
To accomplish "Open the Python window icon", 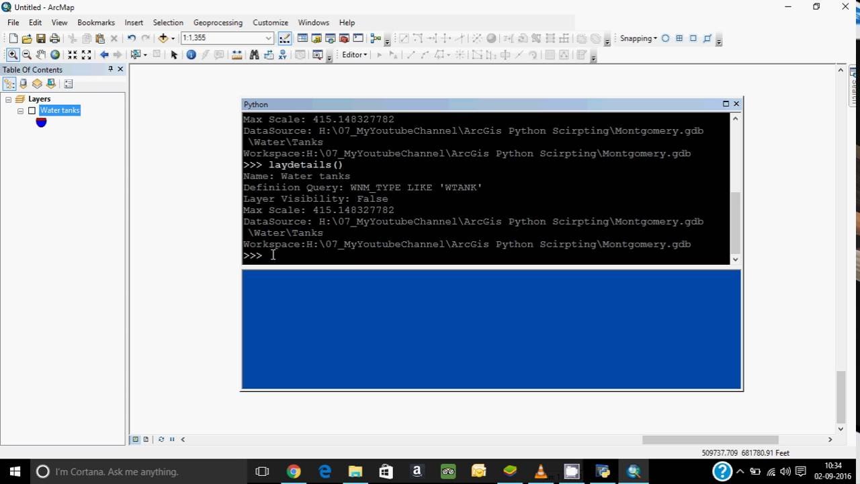I will 358,38.
